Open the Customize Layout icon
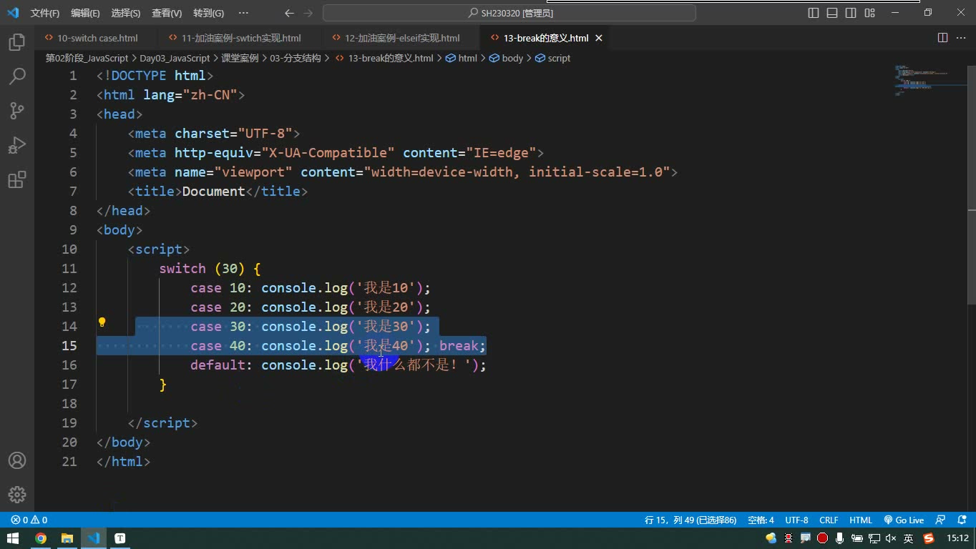 (x=869, y=13)
